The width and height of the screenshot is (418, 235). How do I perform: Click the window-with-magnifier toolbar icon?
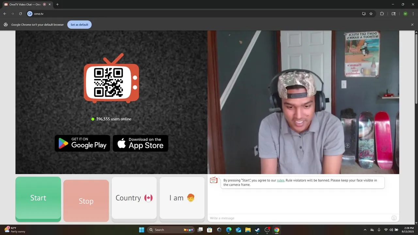pyautogui.click(x=394, y=14)
